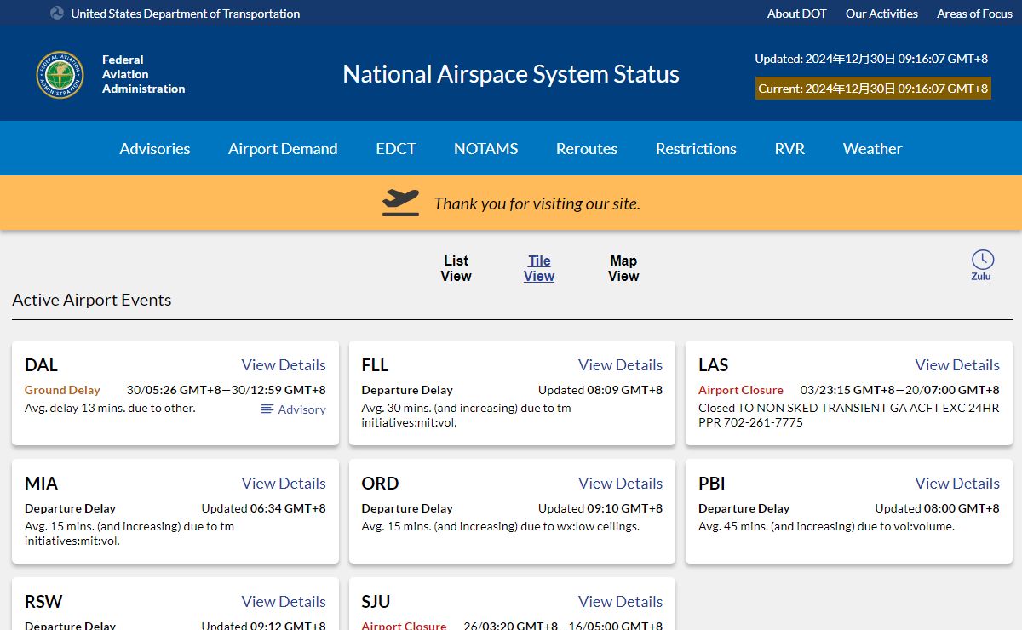The width and height of the screenshot is (1022, 630).
Task: Open the Advisories menu
Action: [x=155, y=148]
